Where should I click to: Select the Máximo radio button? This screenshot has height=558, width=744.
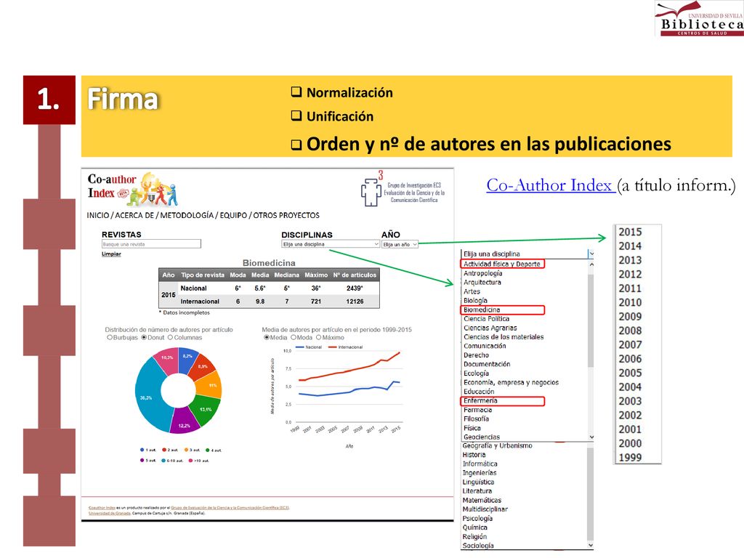click(x=319, y=338)
